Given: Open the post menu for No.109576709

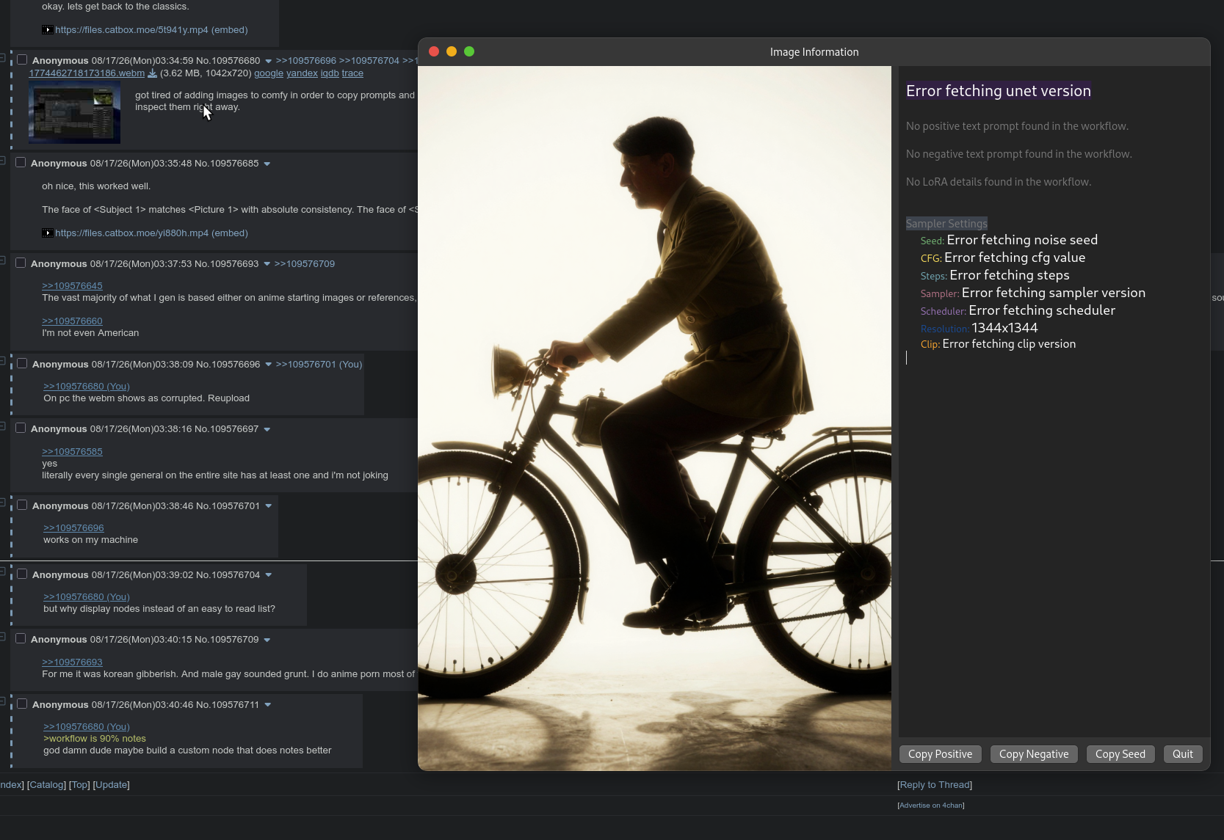Looking at the screenshot, I should point(267,640).
